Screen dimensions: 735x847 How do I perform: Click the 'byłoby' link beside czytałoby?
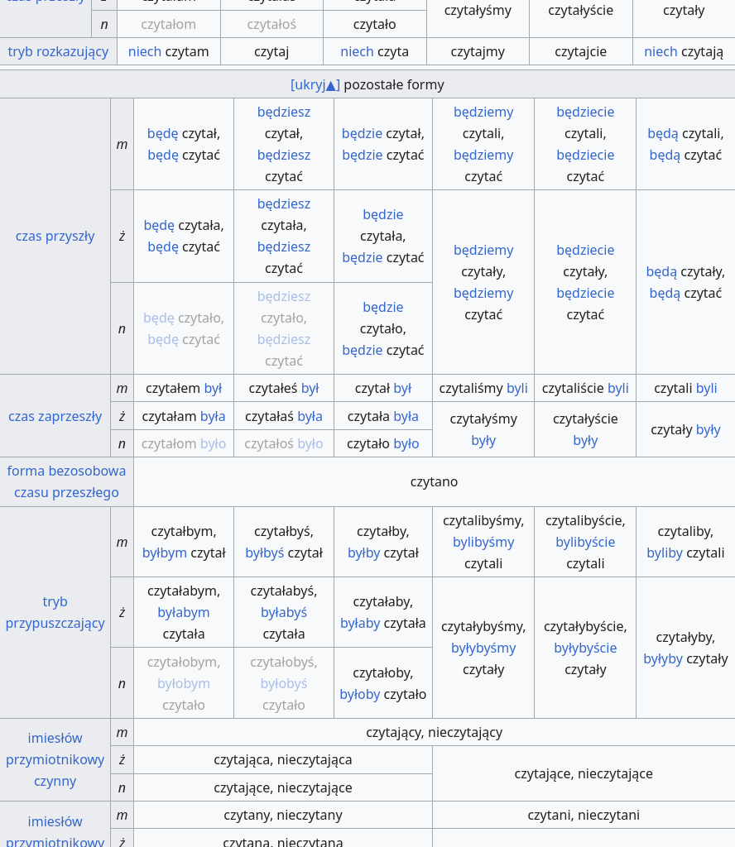[x=359, y=694]
